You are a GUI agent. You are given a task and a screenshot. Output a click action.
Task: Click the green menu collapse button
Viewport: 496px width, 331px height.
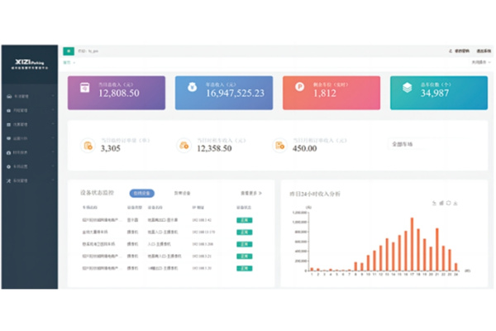coord(68,50)
